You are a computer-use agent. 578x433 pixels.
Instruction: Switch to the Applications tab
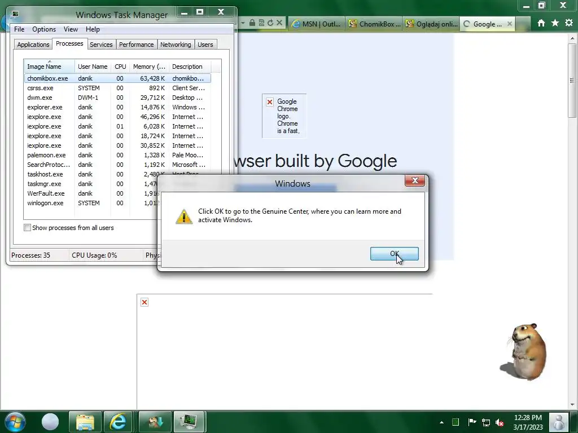click(x=33, y=45)
